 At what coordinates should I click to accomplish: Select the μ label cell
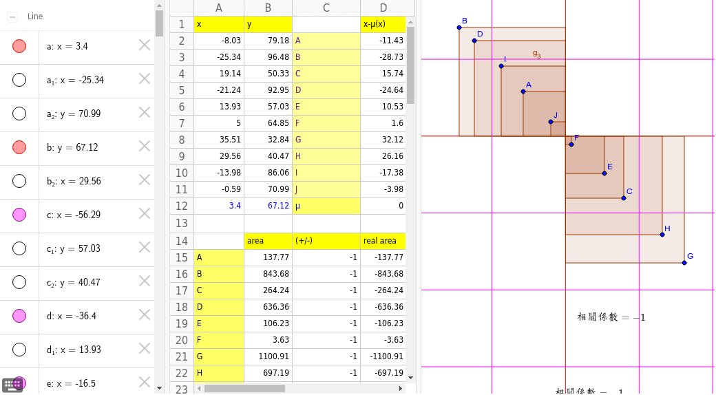pos(326,206)
